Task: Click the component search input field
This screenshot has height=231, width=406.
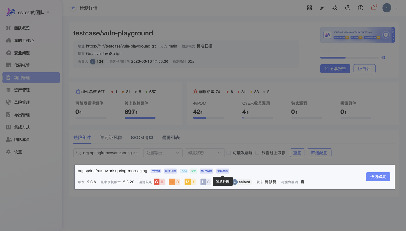Action: point(110,153)
